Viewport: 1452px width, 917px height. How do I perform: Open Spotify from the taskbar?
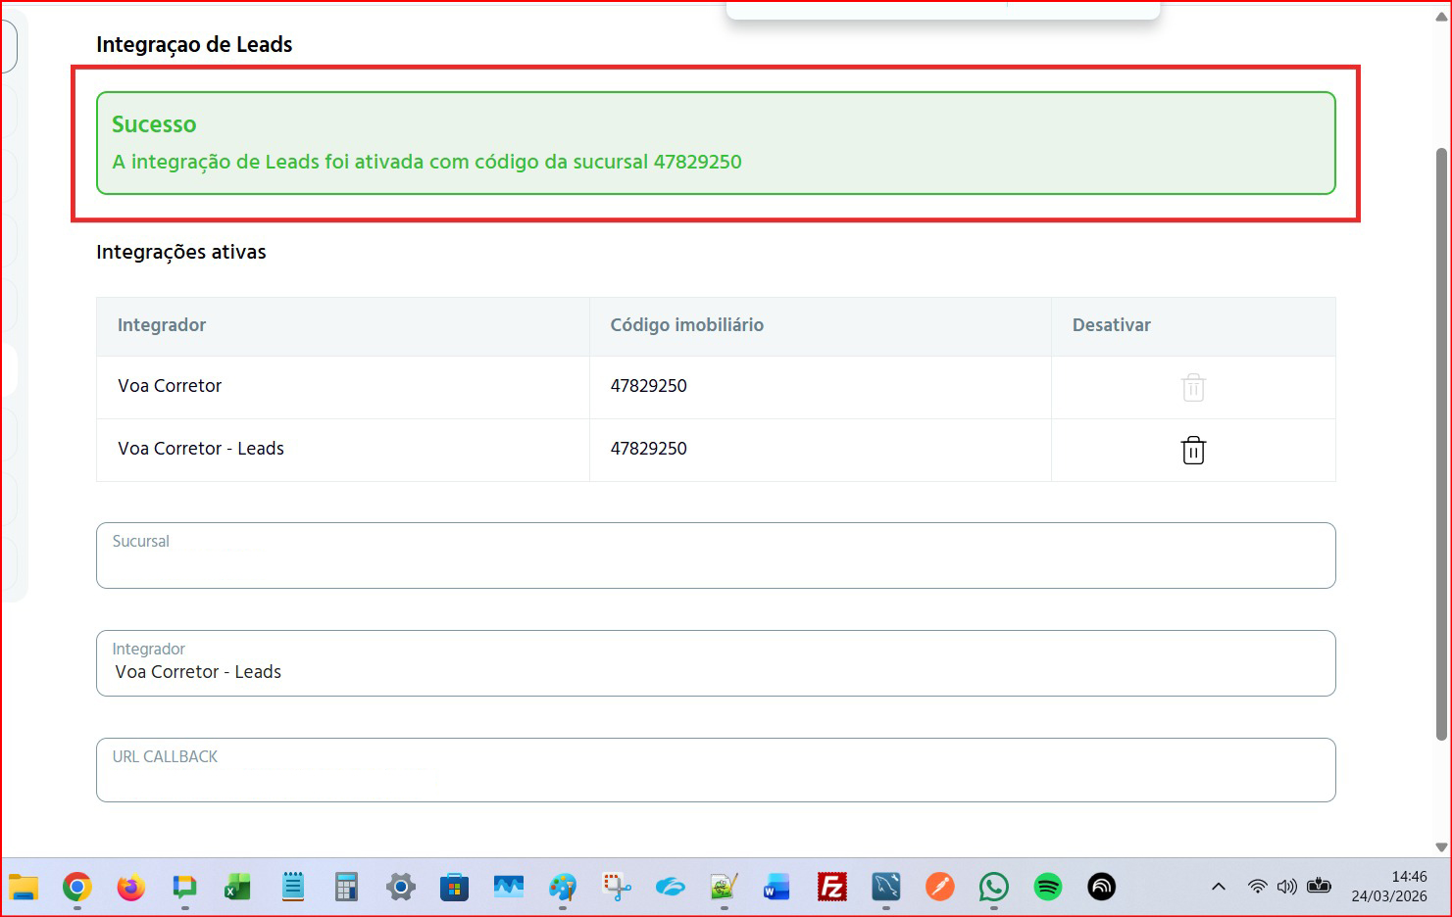(x=1047, y=888)
